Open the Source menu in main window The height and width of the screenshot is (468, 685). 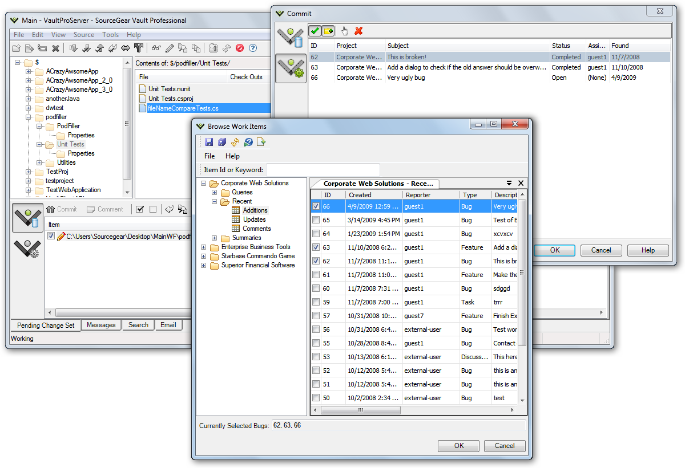tap(84, 35)
